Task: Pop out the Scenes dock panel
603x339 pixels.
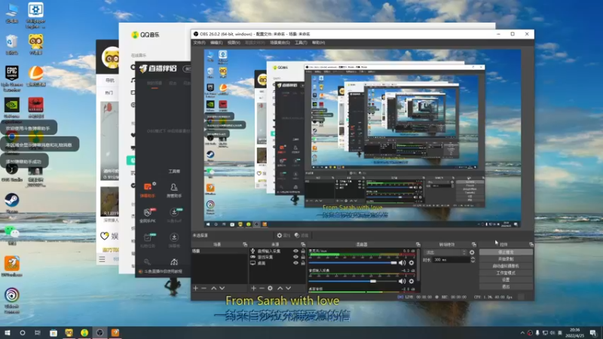Action: coord(245,244)
